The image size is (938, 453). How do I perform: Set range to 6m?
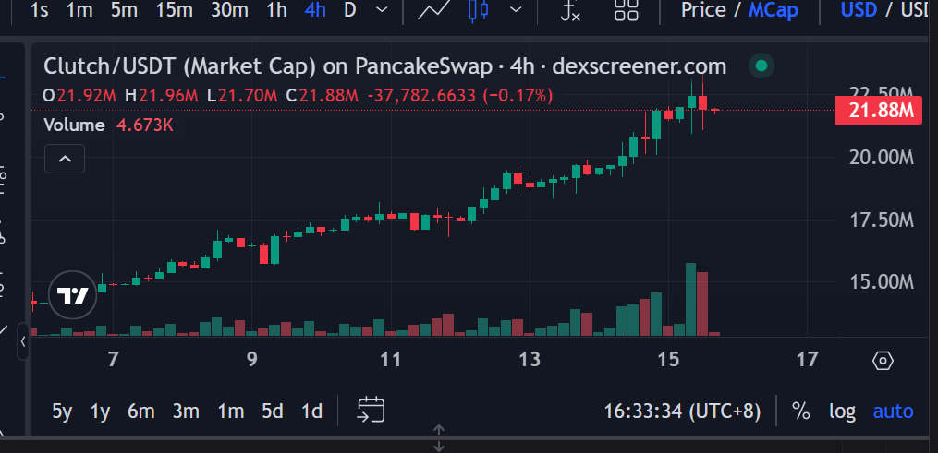(141, 411)
